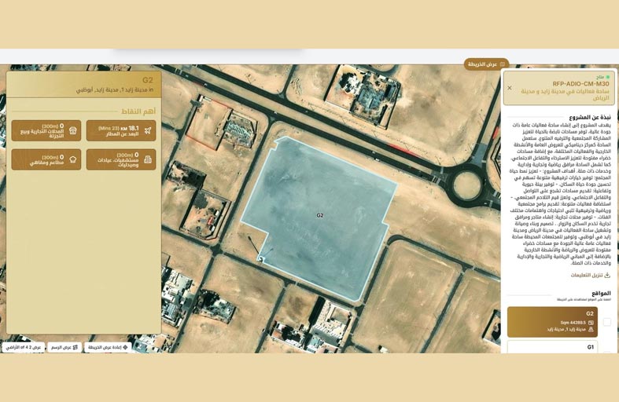619x402 pixels.
Task: Click the chef hat restaurants icon
Action: coord(72,159)
